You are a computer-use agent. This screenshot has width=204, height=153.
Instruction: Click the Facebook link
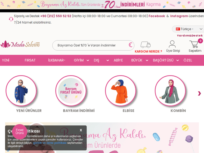157,16
